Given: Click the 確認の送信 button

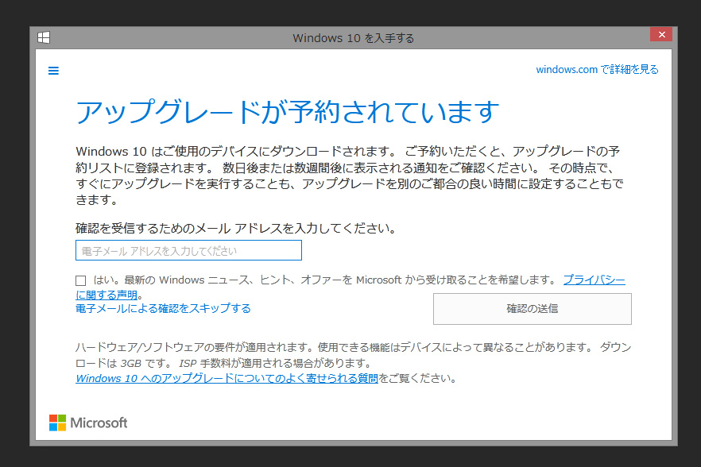Looking at the screenshot, I should (532, 309).
